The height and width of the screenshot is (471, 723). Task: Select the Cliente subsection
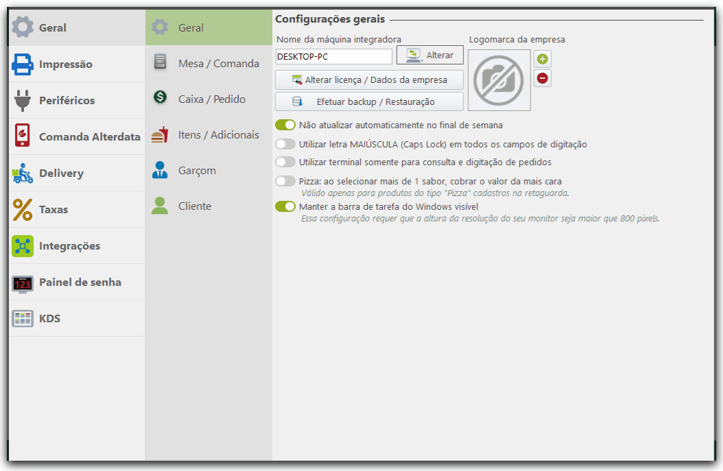point(209,206)
